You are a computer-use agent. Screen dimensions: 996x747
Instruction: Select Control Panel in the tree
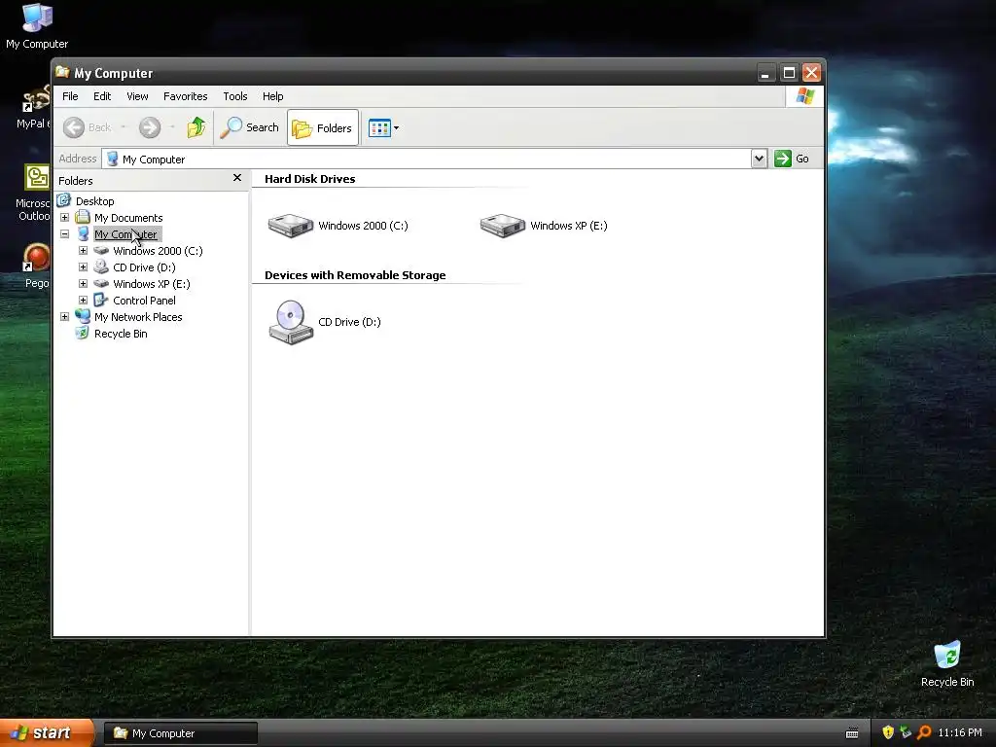pyautogui.click(x=144, y=301)
